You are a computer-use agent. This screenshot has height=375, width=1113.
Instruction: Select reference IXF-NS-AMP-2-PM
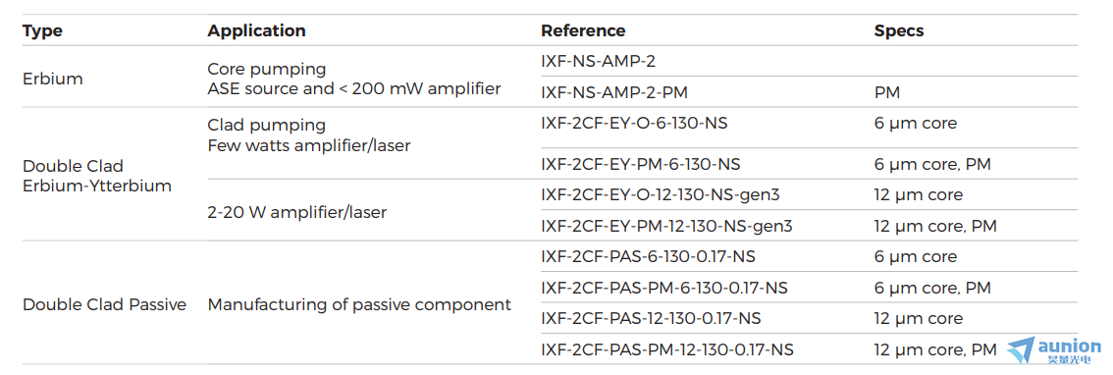point(613,92)
